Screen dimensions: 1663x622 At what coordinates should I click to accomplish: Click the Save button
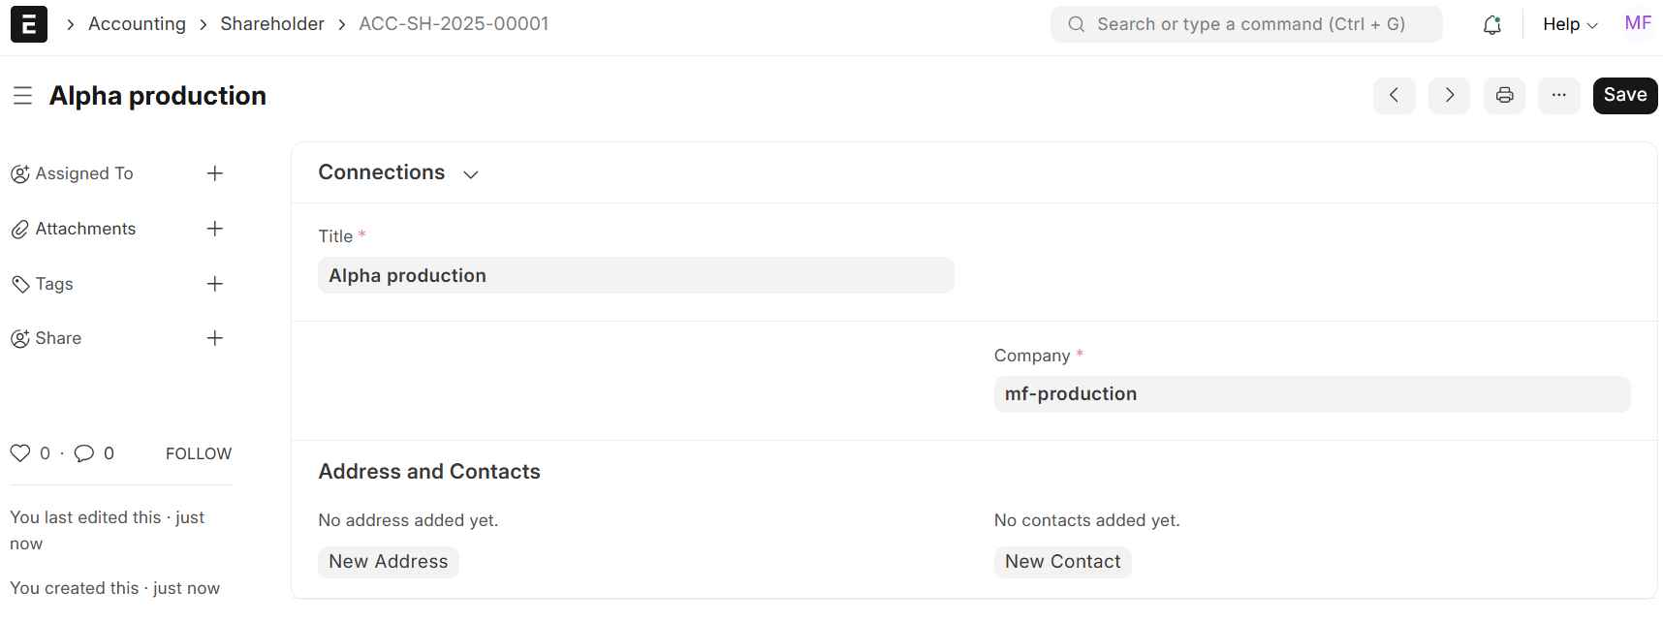(1625, 95)
